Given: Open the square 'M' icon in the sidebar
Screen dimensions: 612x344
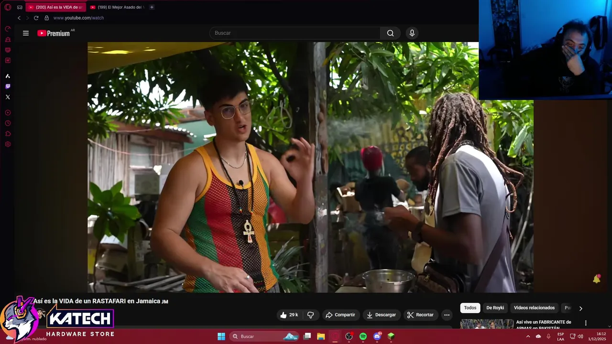Looking at the screenshot, I should point(8,61).
